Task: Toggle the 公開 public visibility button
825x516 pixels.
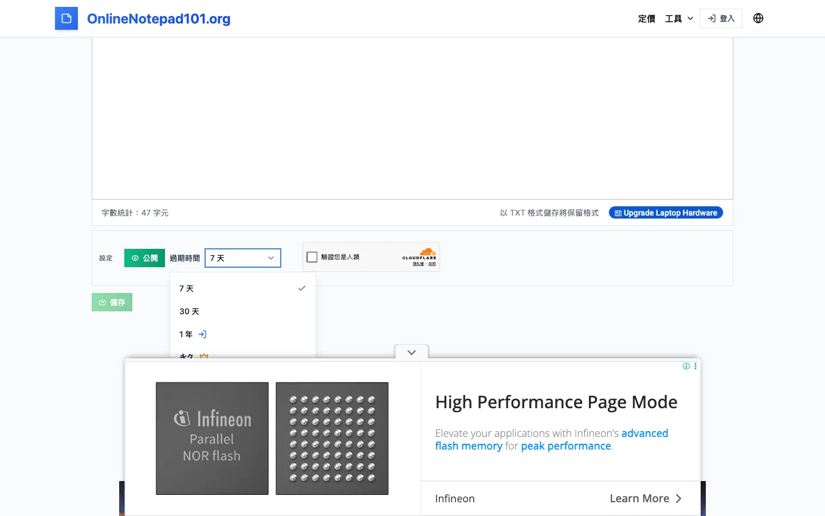Action: tap(144, 258)
